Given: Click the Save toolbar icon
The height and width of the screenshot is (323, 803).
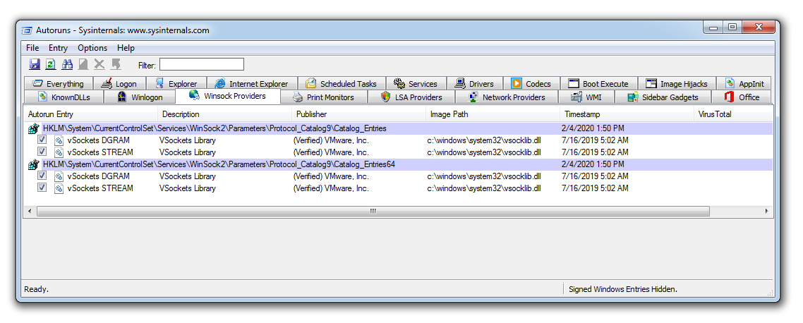Looking at the screenshot, I should [x=35, y=65].
